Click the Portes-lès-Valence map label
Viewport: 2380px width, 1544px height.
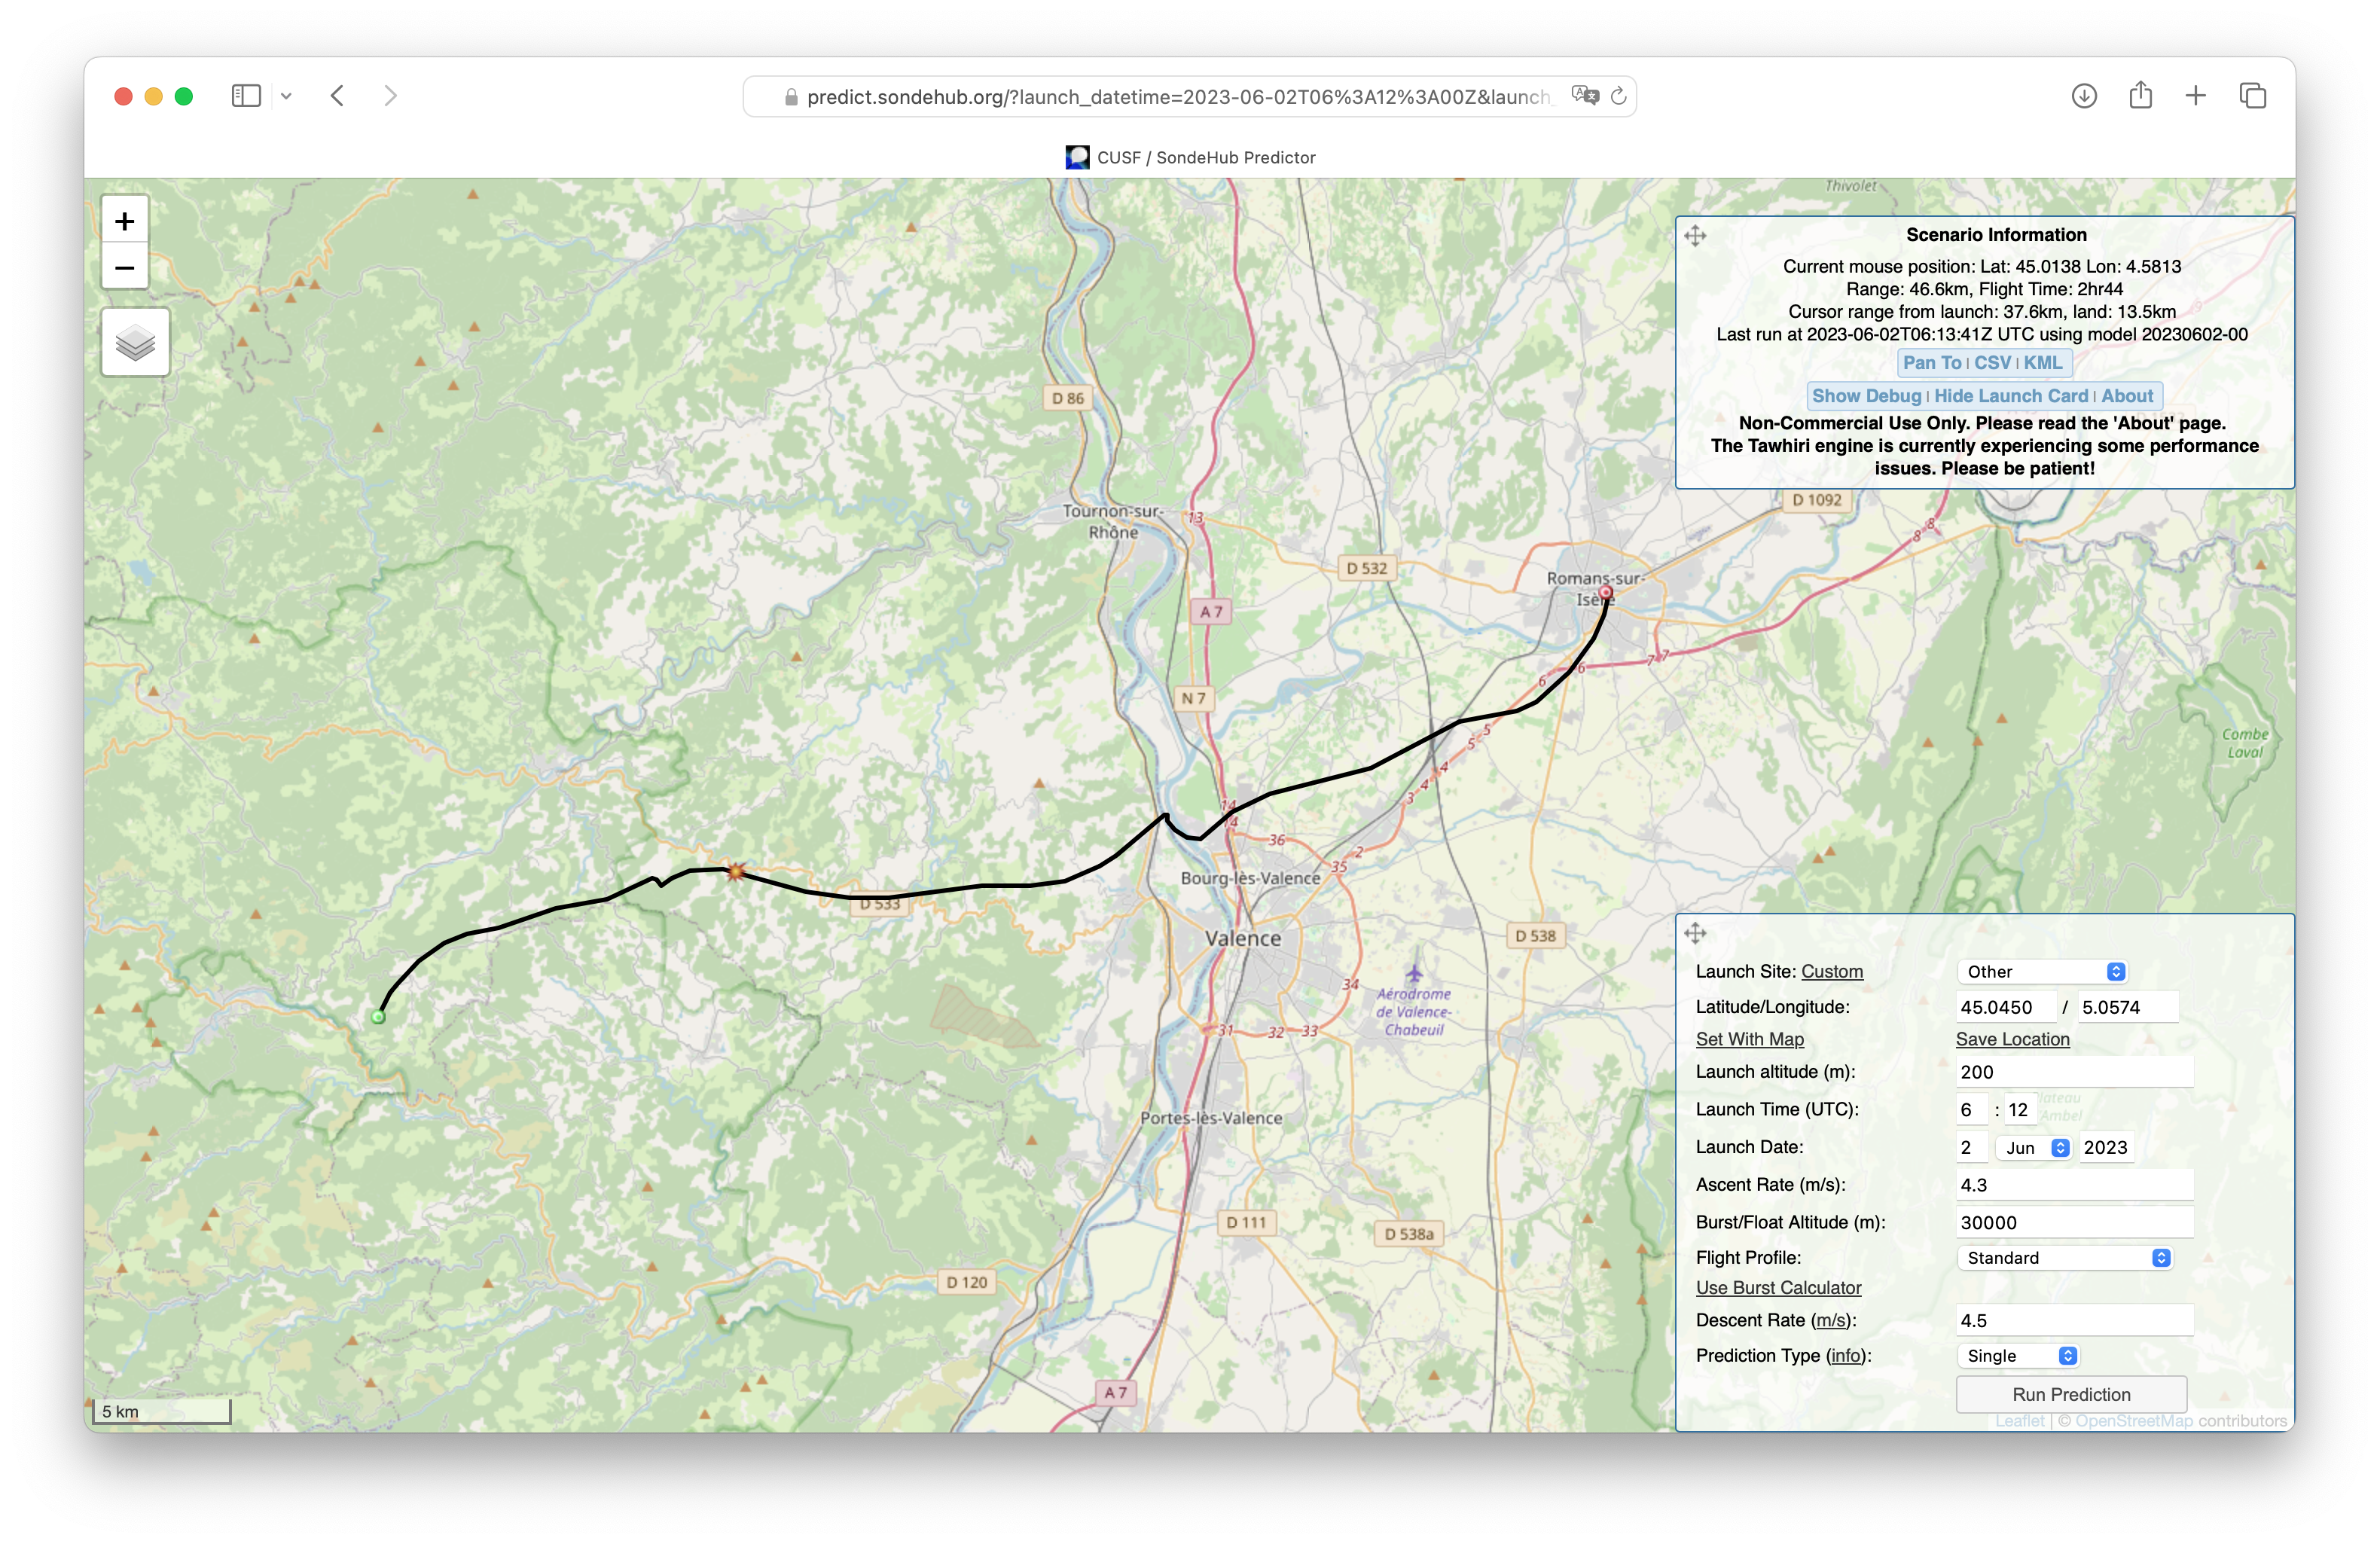click(x=1211, y=1118)
